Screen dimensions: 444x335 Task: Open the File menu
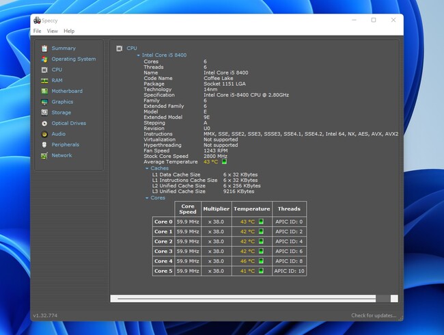[37, 31]
